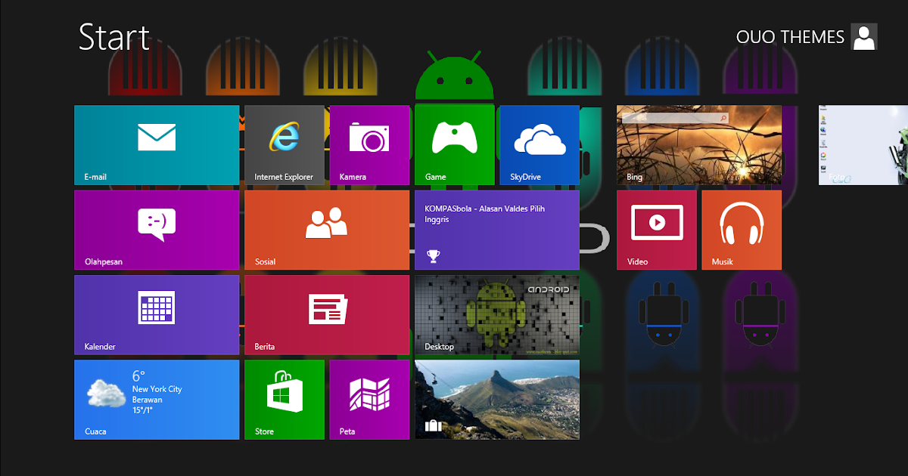908x476 pixels.
Task: Open the Olahpesan messaging tile
Action: click(x=157, y=230)
